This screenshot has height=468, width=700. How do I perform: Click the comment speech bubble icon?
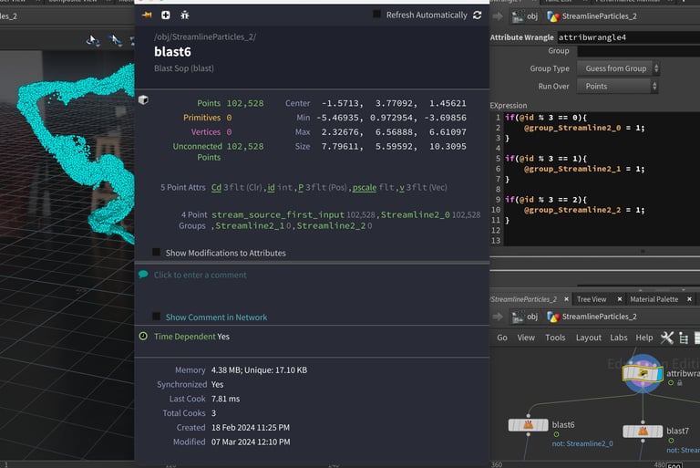(143, 275)
